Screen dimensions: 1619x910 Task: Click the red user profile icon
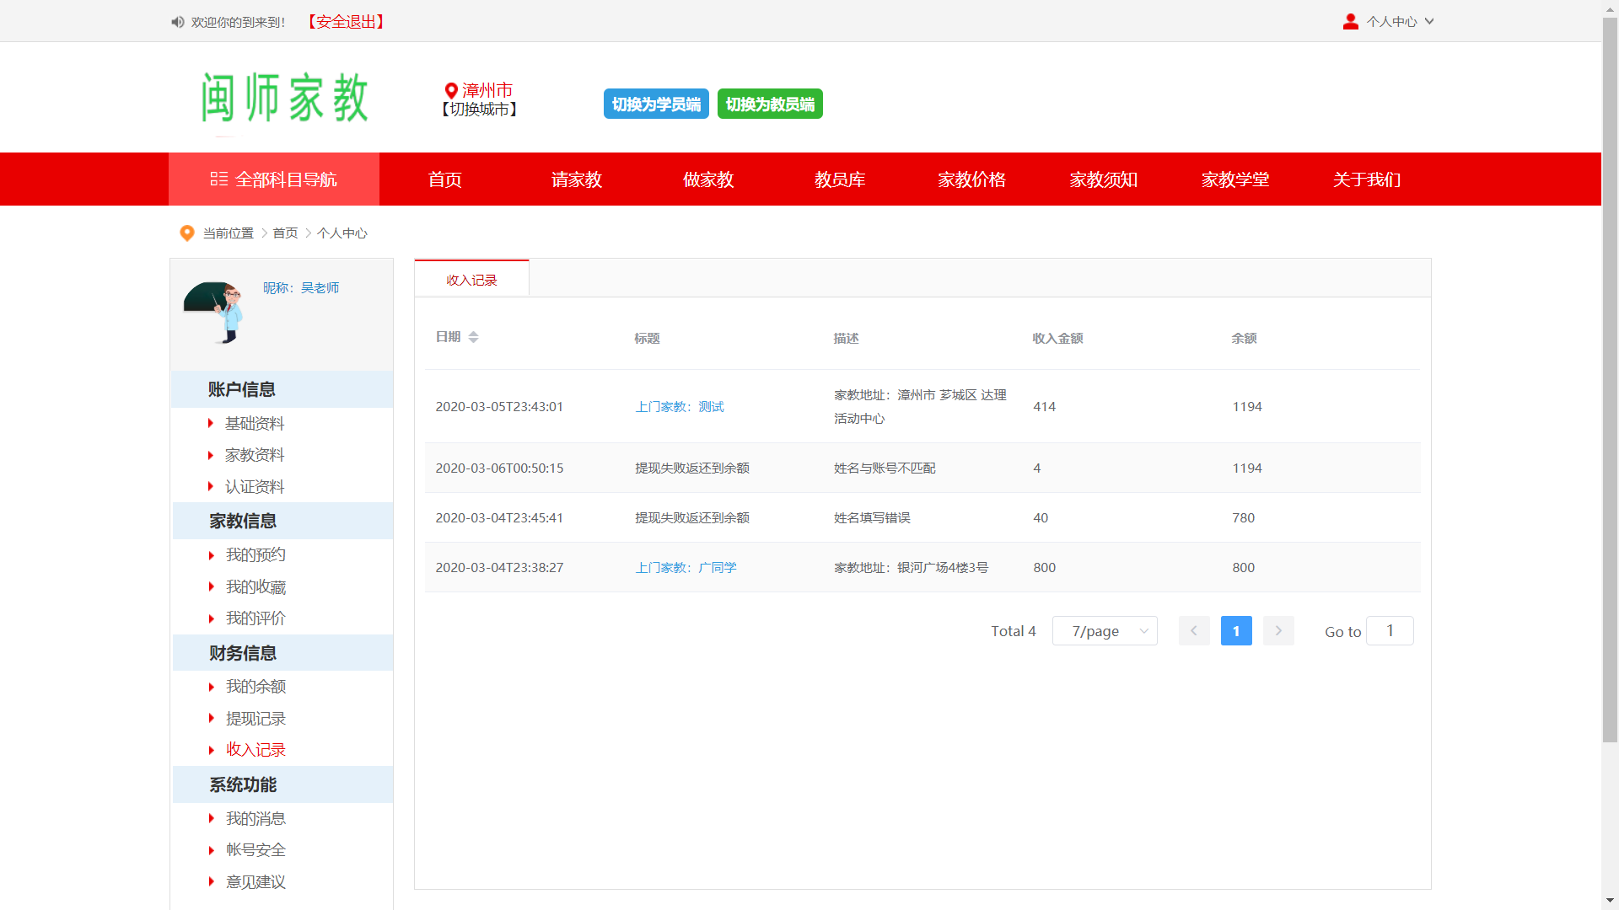[1350, 22]
